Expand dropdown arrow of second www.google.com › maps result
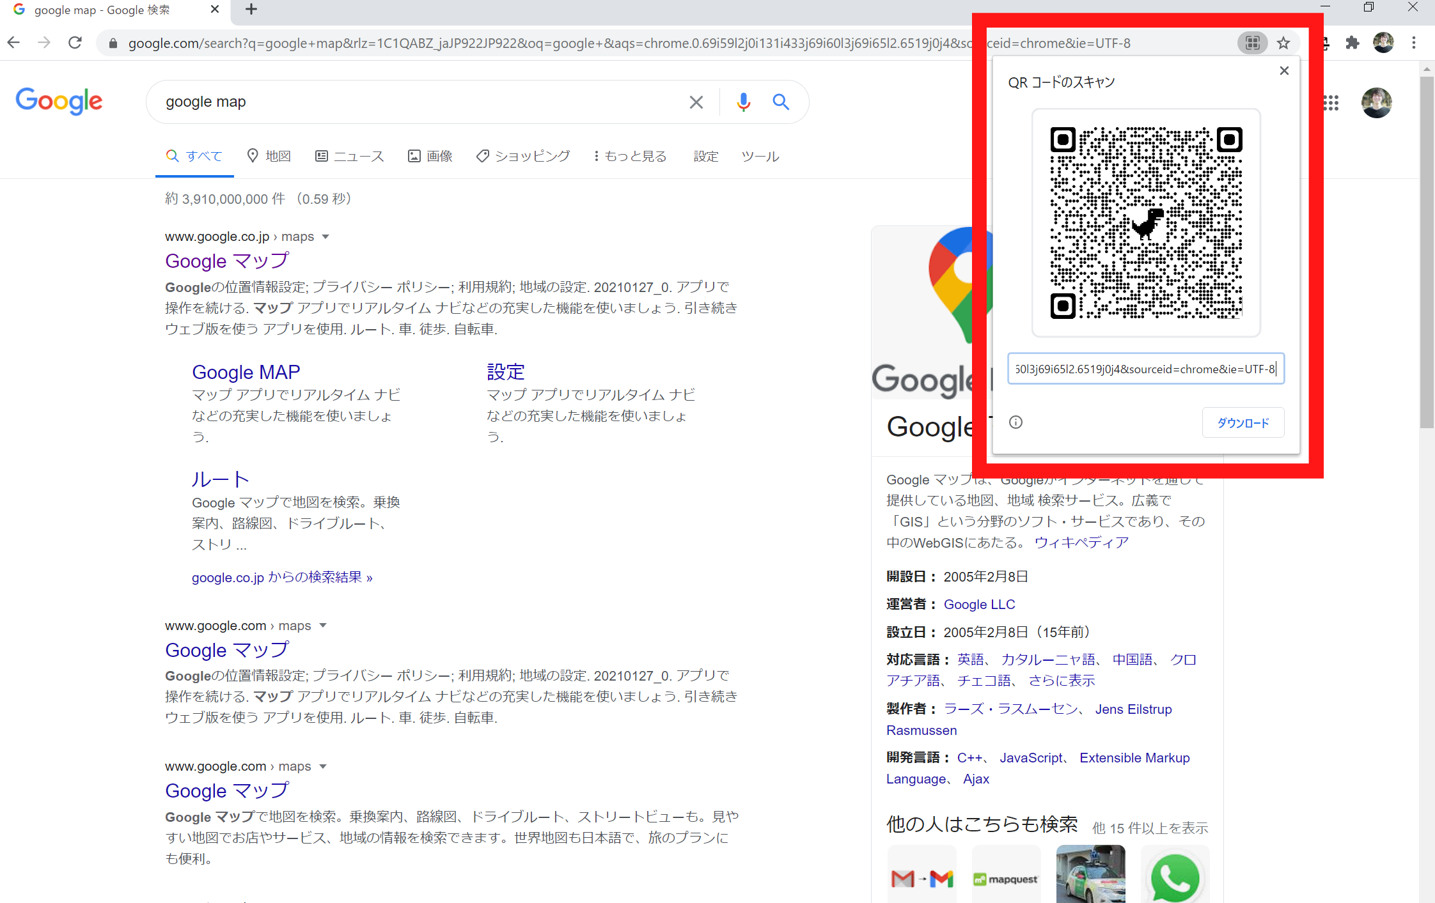The image size is (1435, 903). [323, 625]
